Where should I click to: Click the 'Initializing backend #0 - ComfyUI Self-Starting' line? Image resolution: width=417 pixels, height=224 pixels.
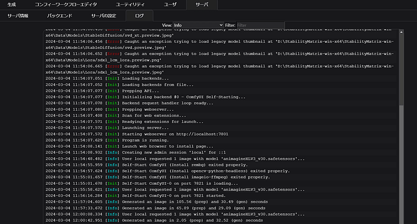point(145,97)
